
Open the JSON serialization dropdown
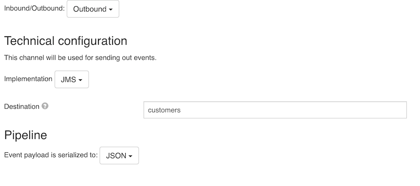119,156
